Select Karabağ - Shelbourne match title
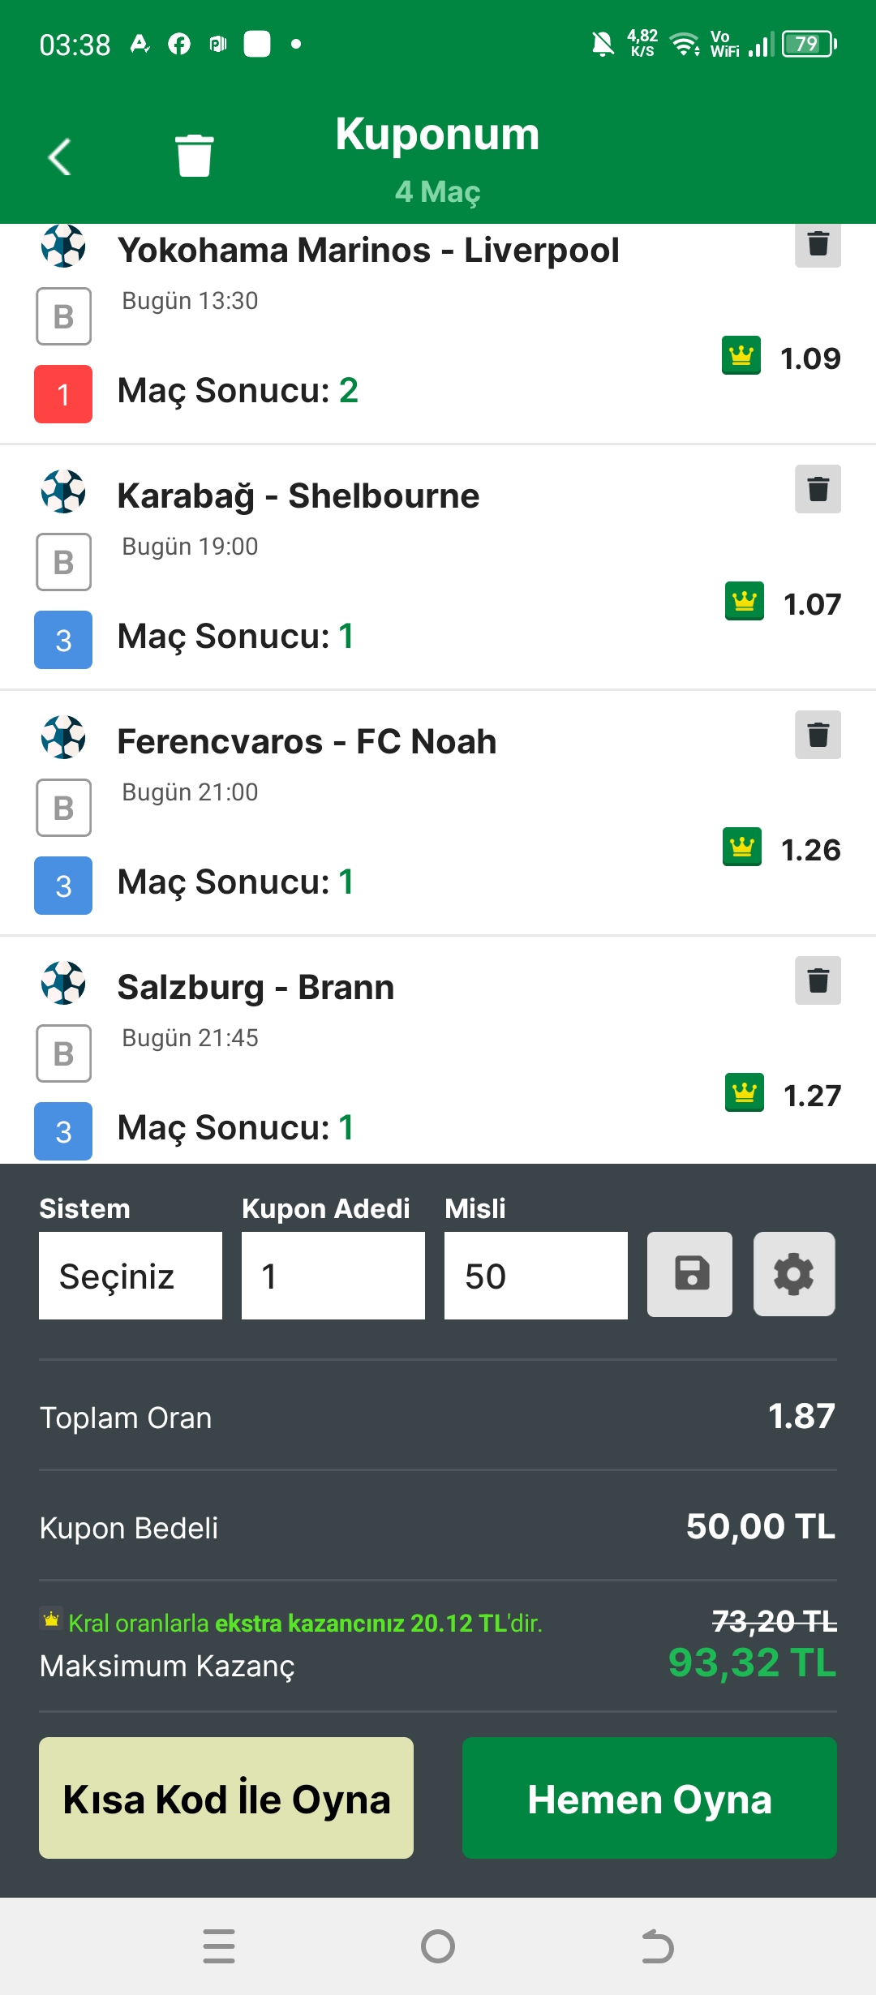Image resolution: width=876 pixels, height=1995 pixels. tap(298, 496)
